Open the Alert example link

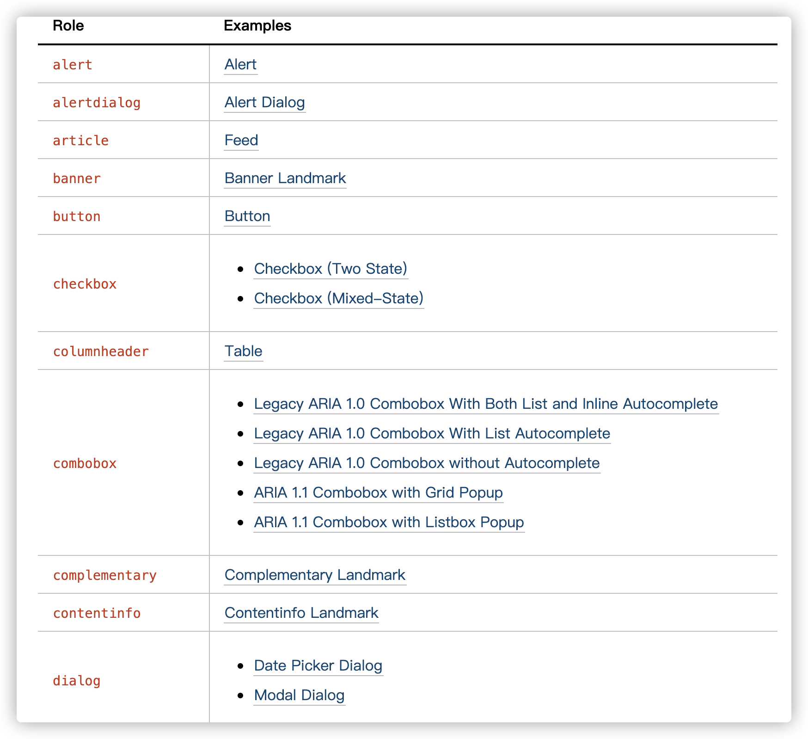click(x=240, y=64)
